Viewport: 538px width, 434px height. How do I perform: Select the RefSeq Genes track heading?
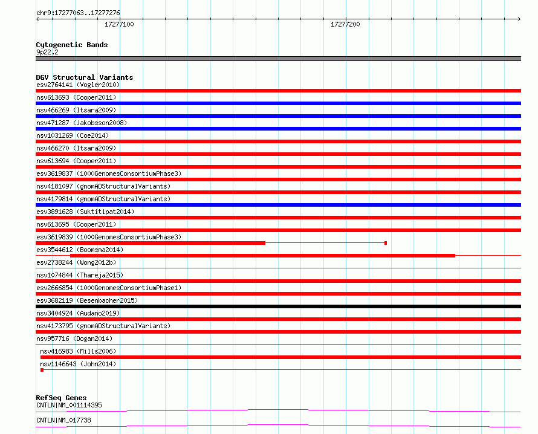coord(61,398)
